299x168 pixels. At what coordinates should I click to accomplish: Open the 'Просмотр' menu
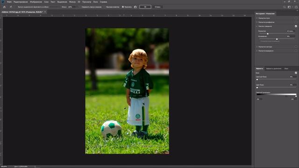tap(86, 2)
